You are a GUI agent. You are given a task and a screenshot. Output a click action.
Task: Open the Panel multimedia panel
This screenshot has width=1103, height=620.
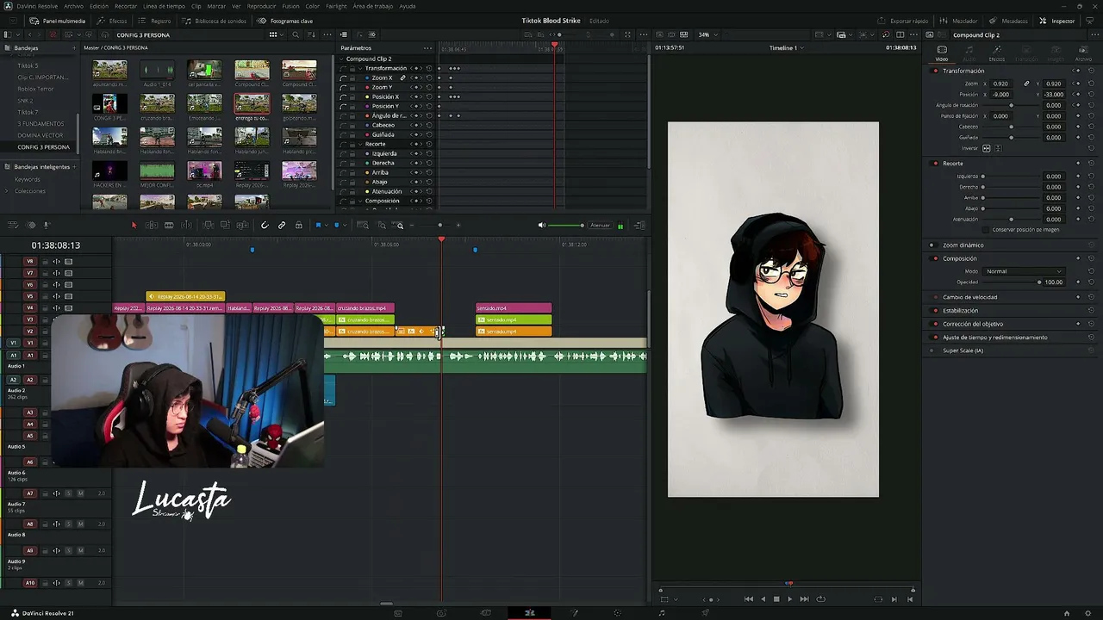[x=58, y=21]
